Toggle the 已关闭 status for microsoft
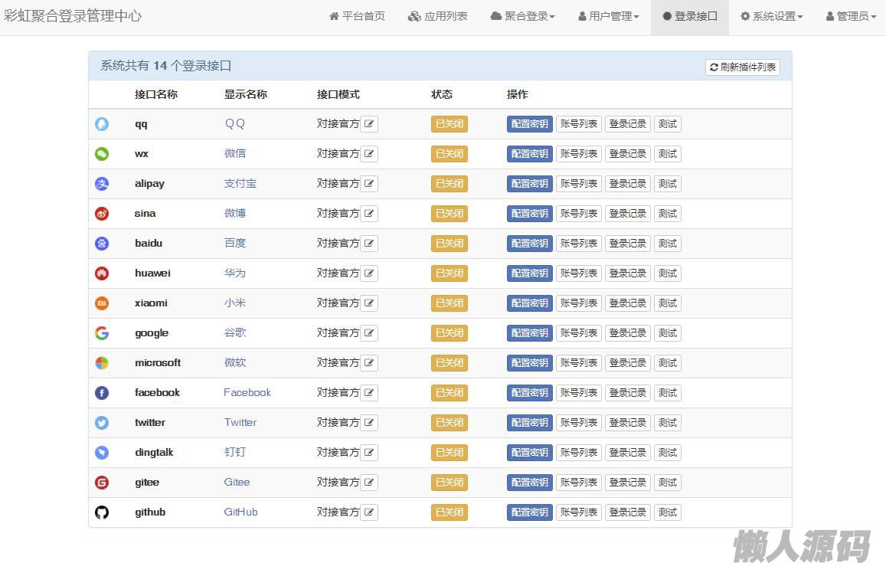This screenshot has width=886, height=573. 450,363
